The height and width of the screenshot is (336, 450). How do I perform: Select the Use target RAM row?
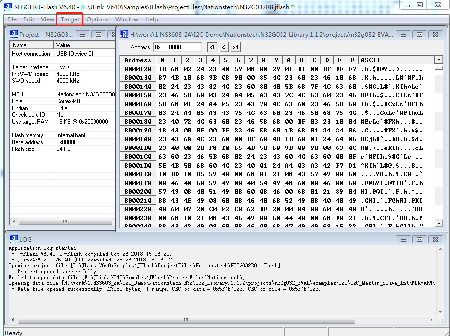pos(63,122)
